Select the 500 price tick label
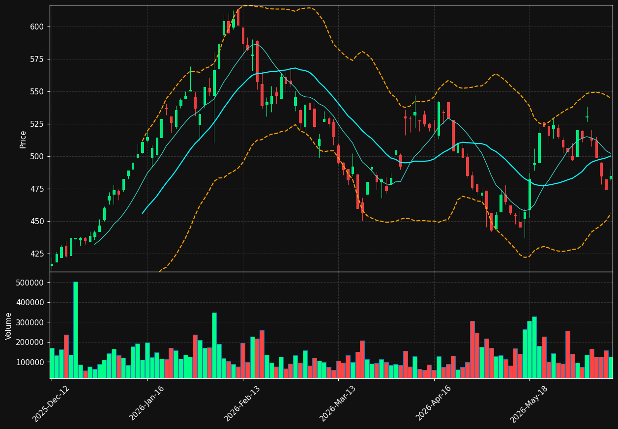 point(37,157)
